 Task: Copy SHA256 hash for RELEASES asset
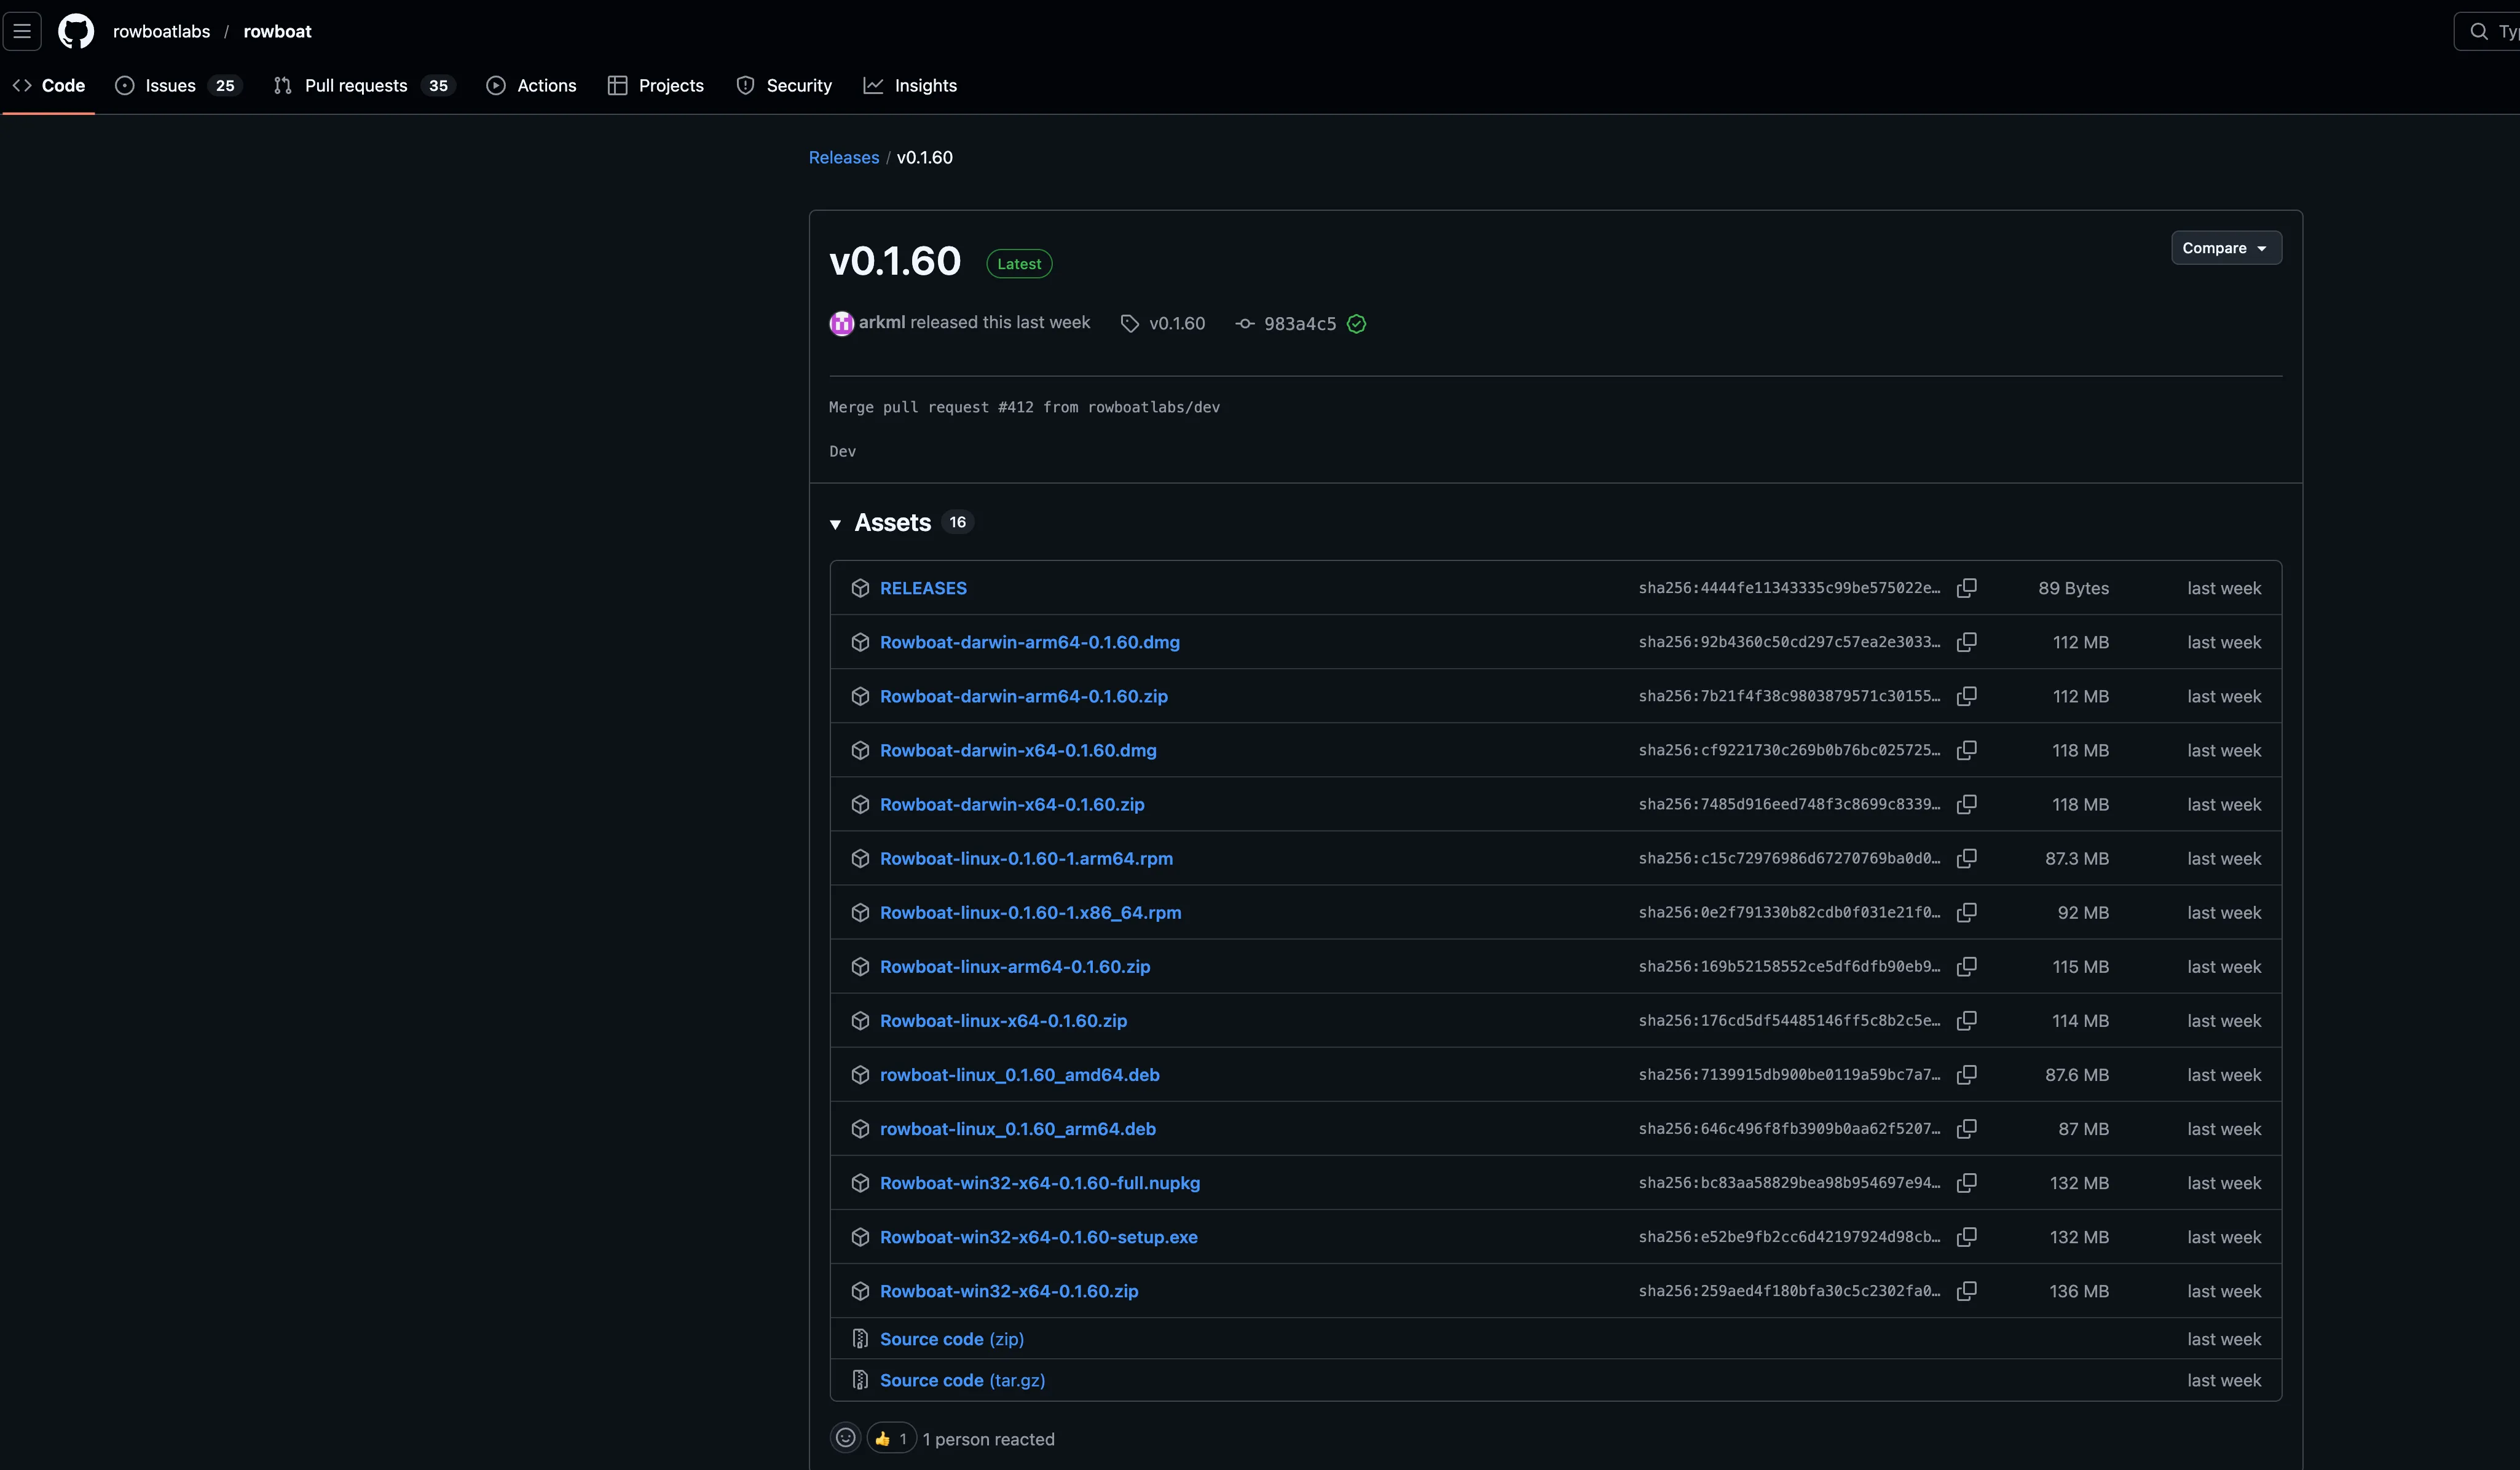1966,588
